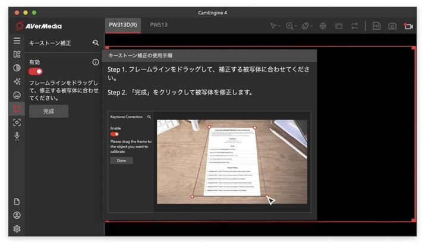Open the settings gear icon
Screen dimensions: 425x246
tap(17, 229)
